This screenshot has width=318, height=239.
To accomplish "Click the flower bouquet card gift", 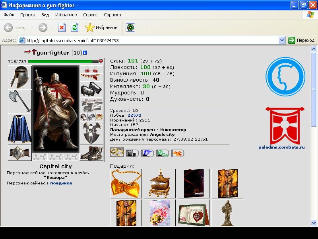I will (160, 213).
